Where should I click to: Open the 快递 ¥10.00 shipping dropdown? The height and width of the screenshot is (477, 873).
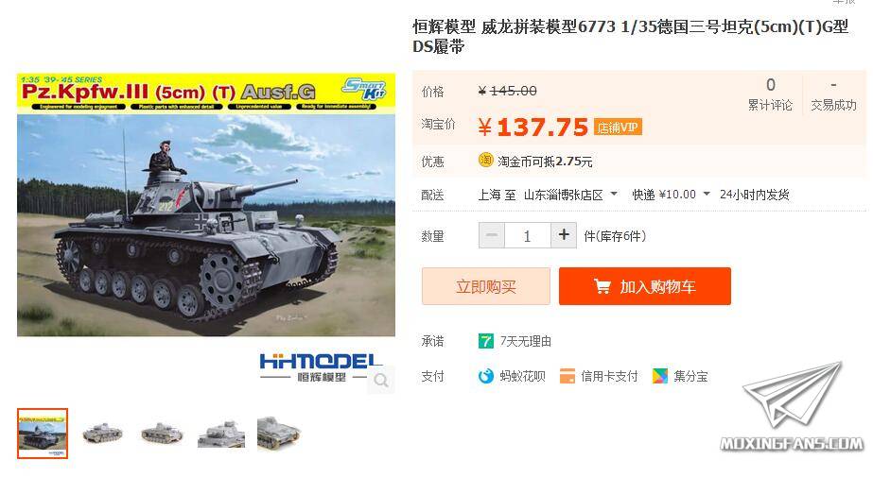pos(671,195)
